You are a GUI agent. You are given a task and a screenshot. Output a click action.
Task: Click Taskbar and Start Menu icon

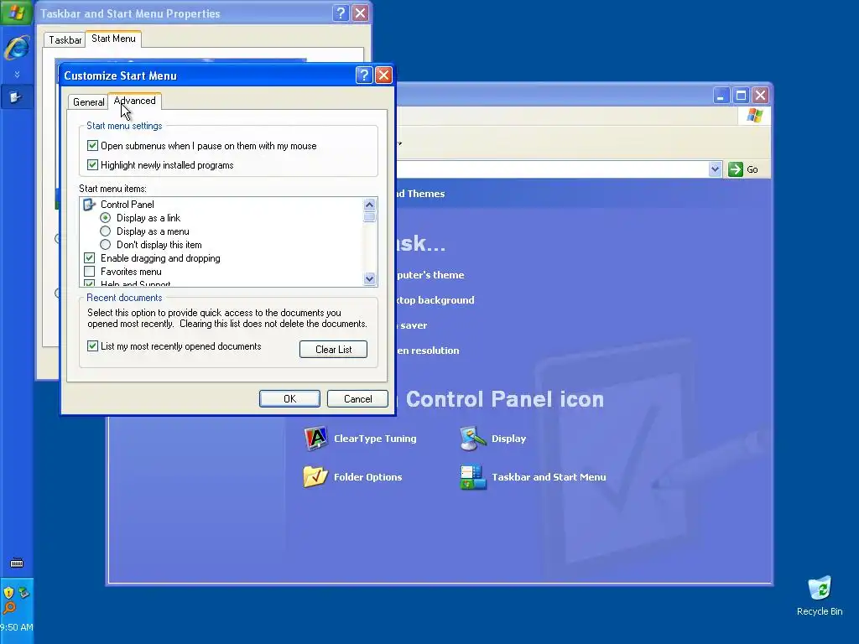pos(473,476)
